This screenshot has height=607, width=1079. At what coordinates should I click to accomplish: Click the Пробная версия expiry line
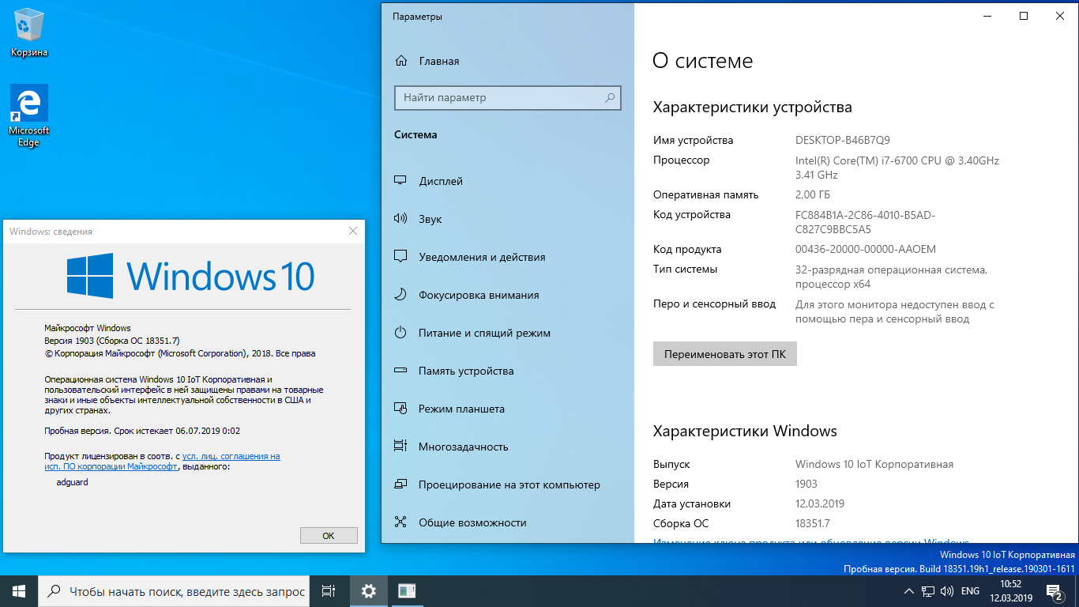click(142, 431)
